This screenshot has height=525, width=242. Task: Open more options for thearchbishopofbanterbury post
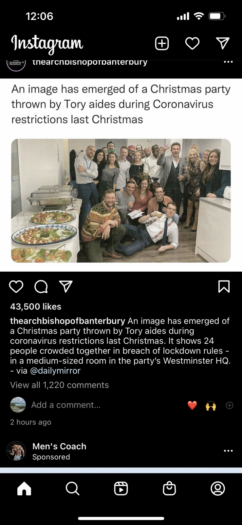pyautogui.click(x=228, y=62)
